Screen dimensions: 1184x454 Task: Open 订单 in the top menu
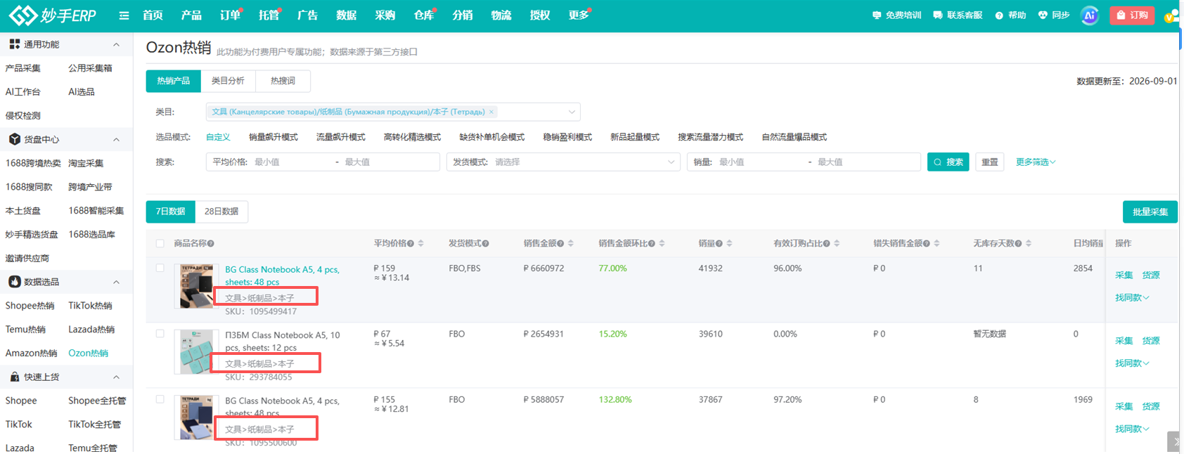pos(229,15)
